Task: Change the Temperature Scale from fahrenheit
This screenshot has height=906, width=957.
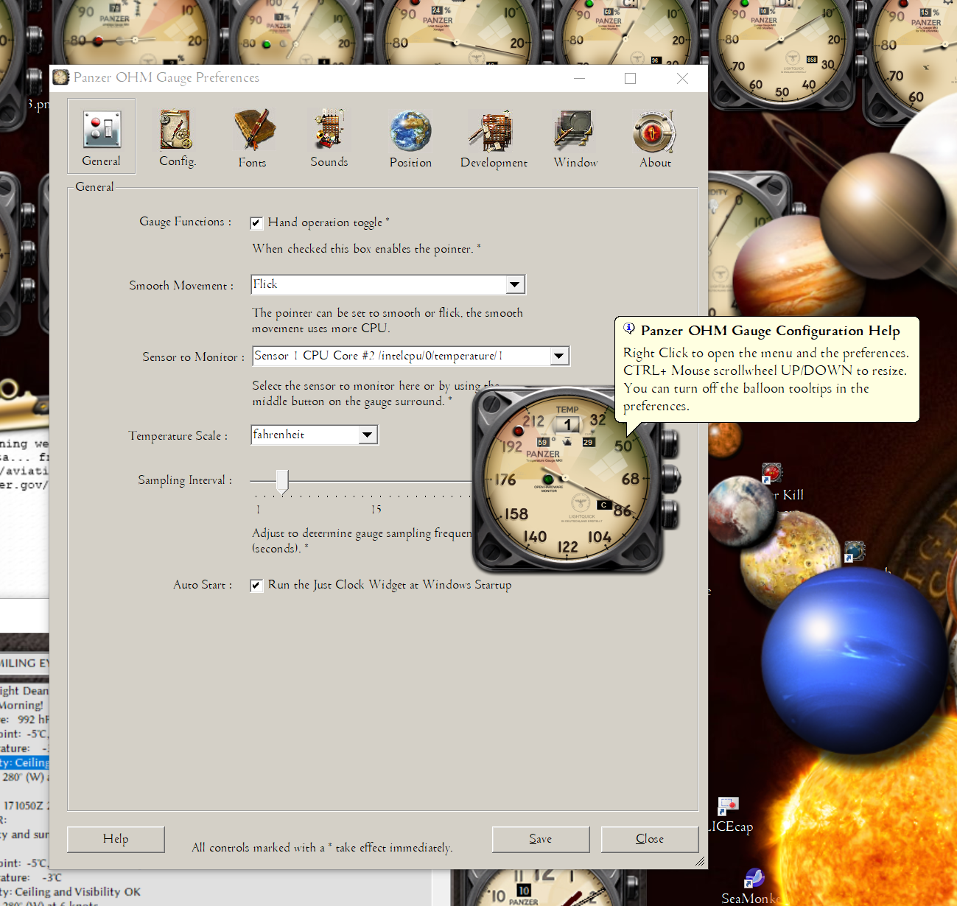Action: coord(368,435)
